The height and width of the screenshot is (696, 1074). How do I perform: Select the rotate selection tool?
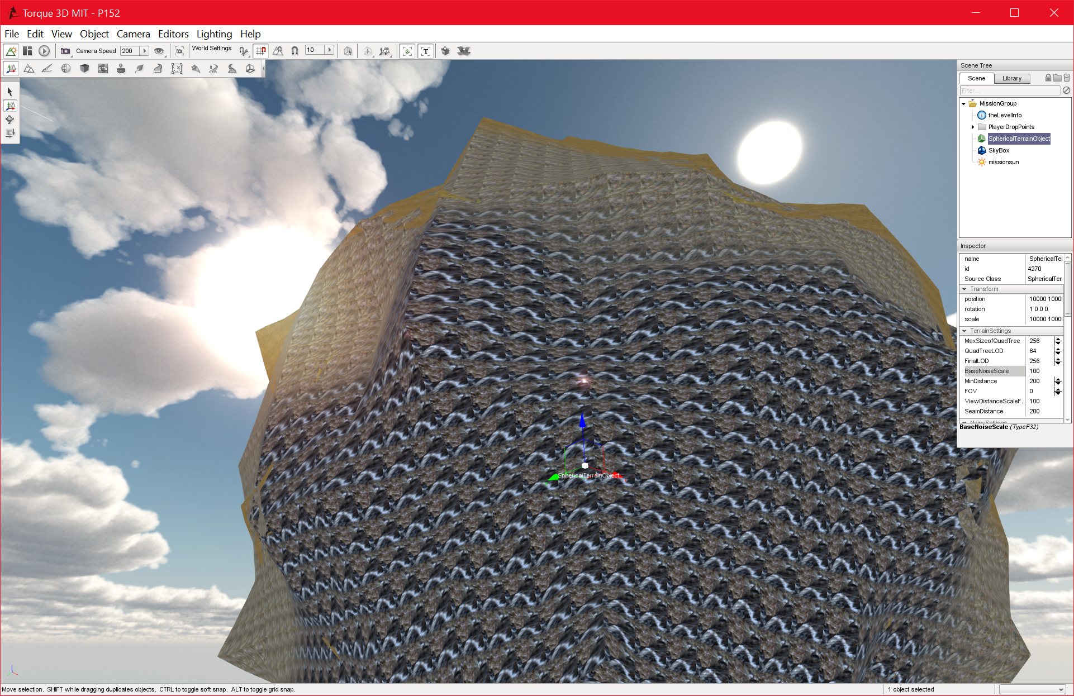pos(10,120)
